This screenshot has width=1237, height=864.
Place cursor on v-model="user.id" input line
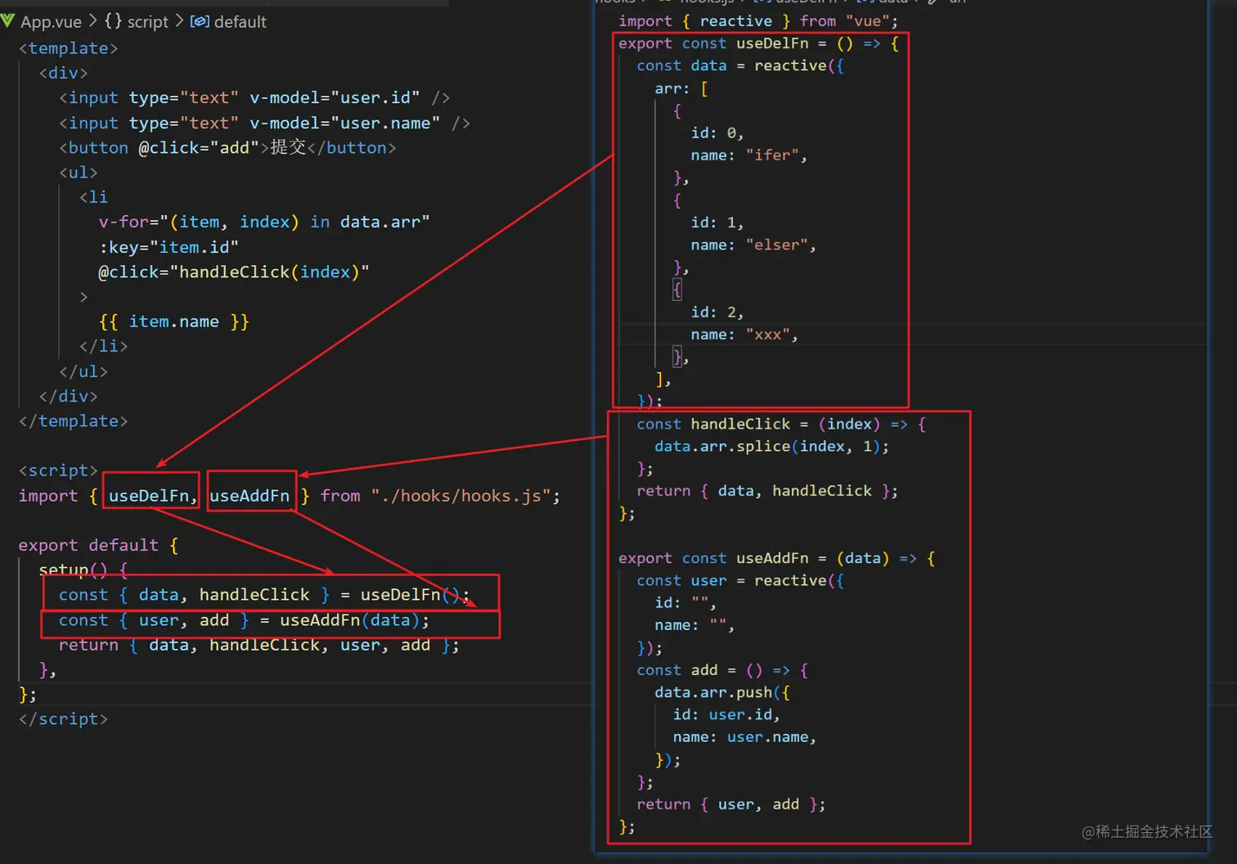[x=254, y=98]
